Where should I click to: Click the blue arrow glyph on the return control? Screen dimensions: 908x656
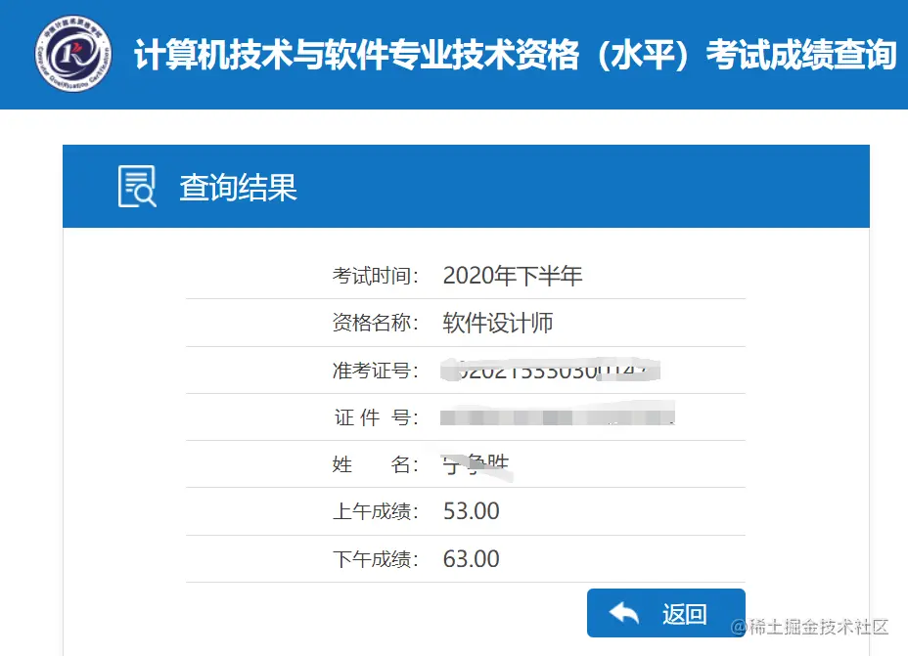pyautogui.click(x=623, y=612)
